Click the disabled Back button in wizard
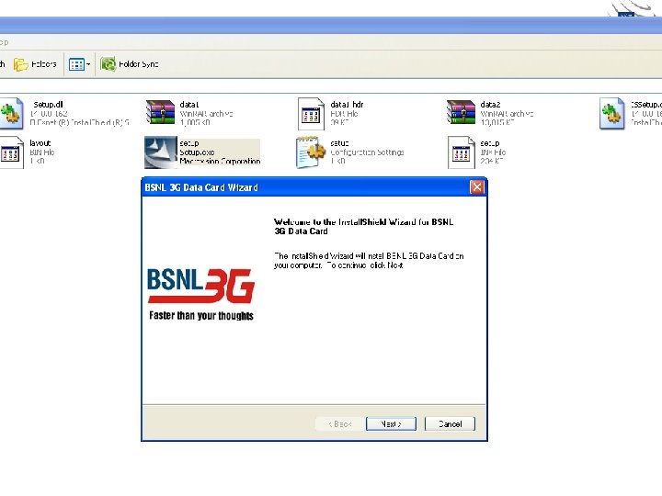This screenshot has height=496, width=662. click(x=340, y=423)
